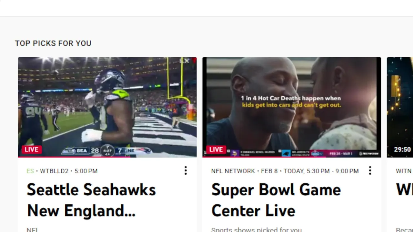The image size is (413, 232).
Task: Open the Super Bowl Game Center Live title
Action: point(276,200)
